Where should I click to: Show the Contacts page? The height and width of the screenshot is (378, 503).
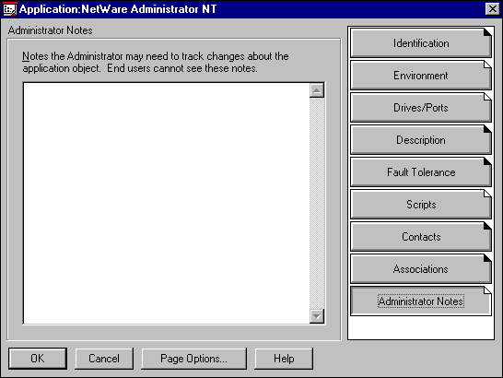click(421, 237)
